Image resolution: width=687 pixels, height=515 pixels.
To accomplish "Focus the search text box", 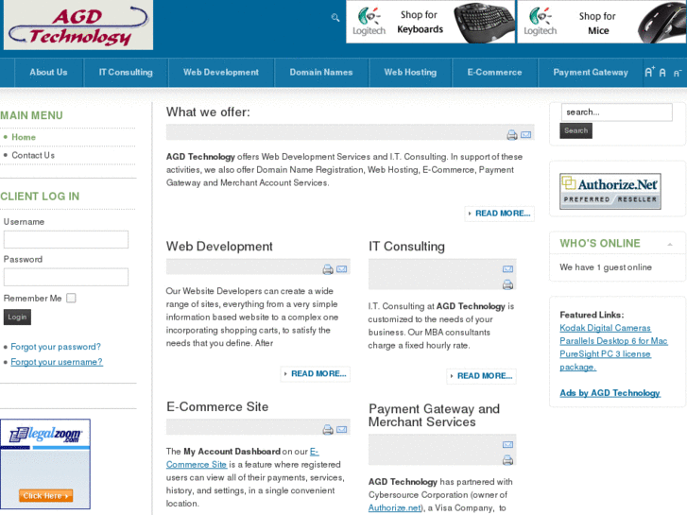I will tap(616, 112).
